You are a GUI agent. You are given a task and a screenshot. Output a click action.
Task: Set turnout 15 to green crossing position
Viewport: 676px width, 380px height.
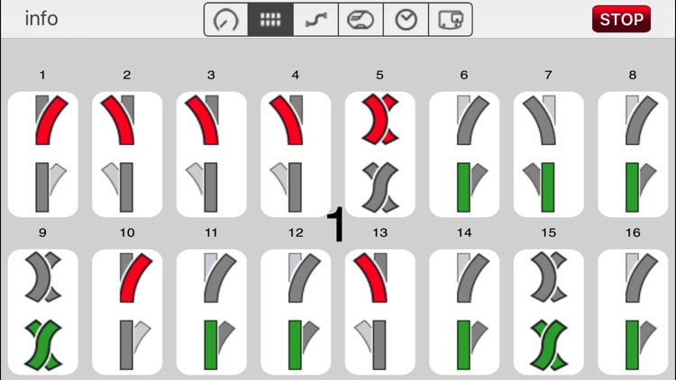coord(549,345)
